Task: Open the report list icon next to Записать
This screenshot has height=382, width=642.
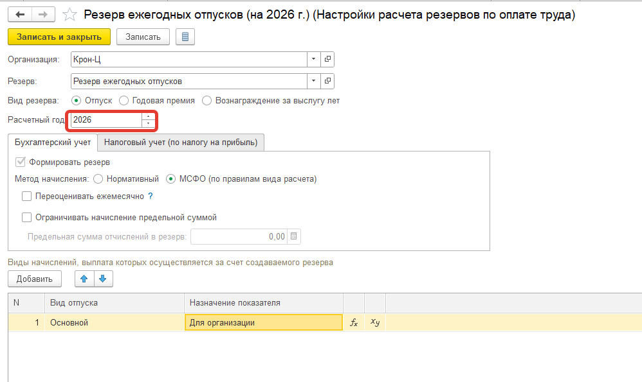Action: tap(185, 37)
